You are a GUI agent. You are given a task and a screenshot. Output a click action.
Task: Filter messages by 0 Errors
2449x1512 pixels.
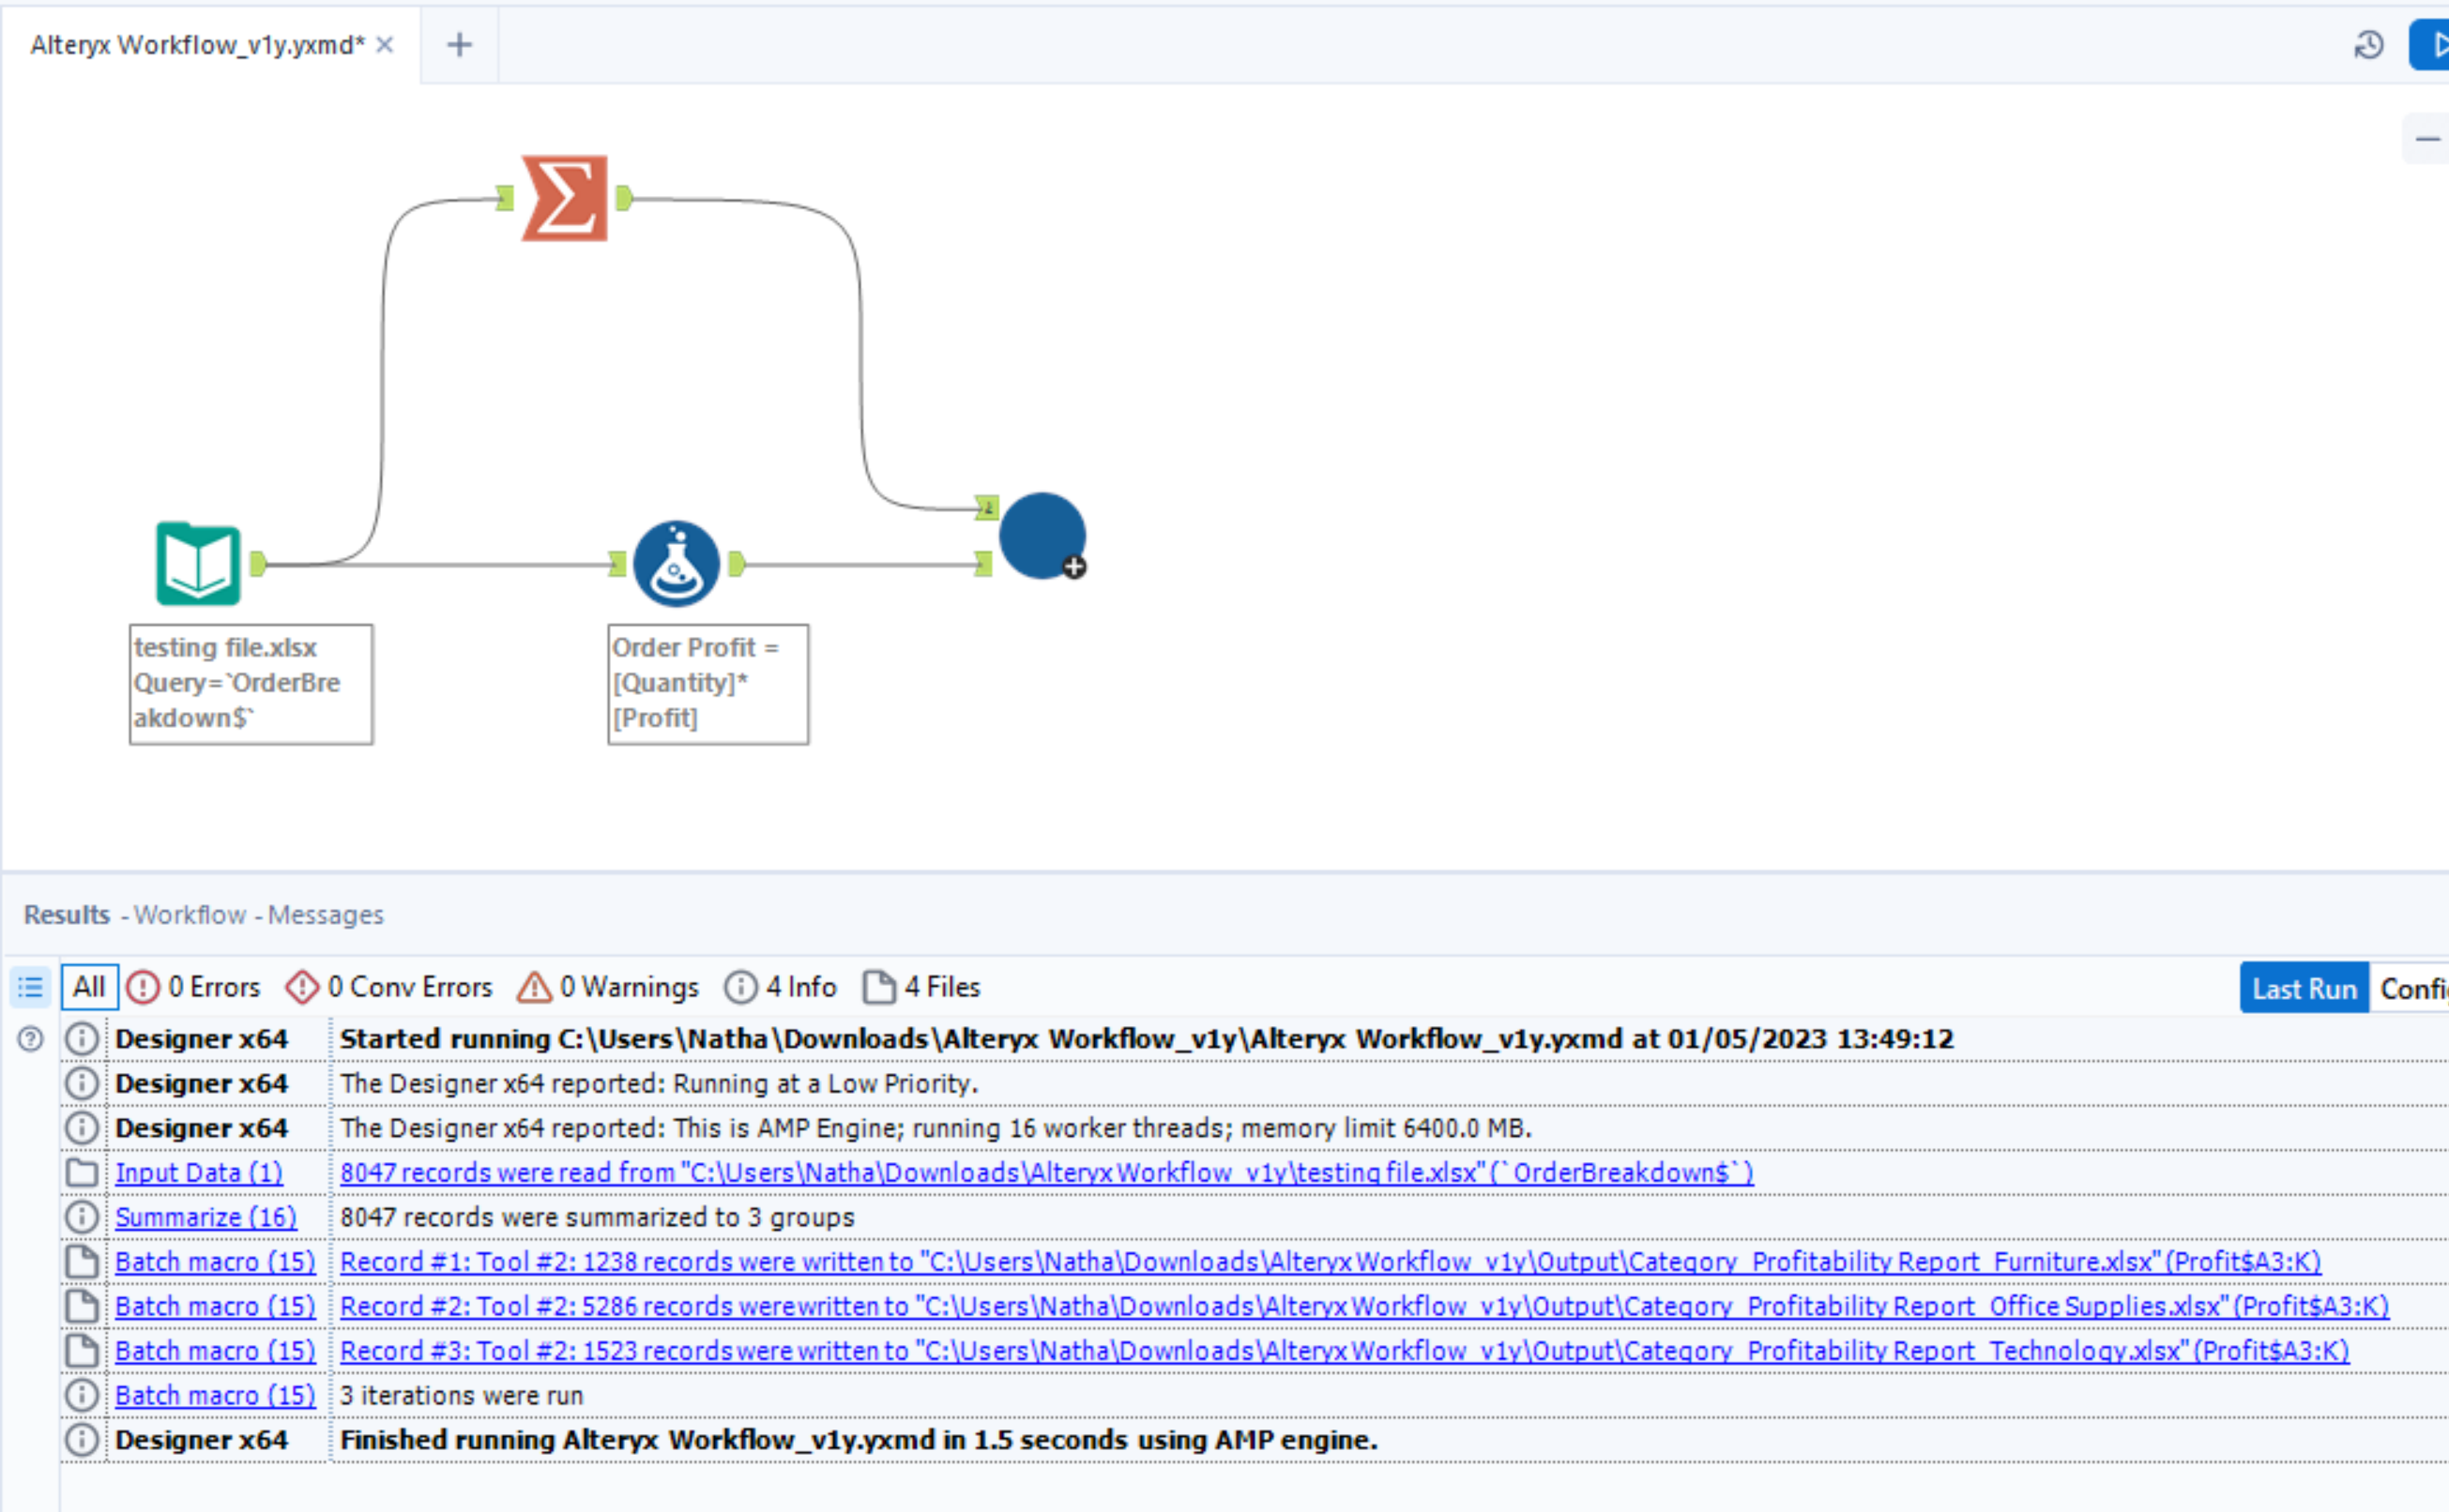tap(194, 987)
